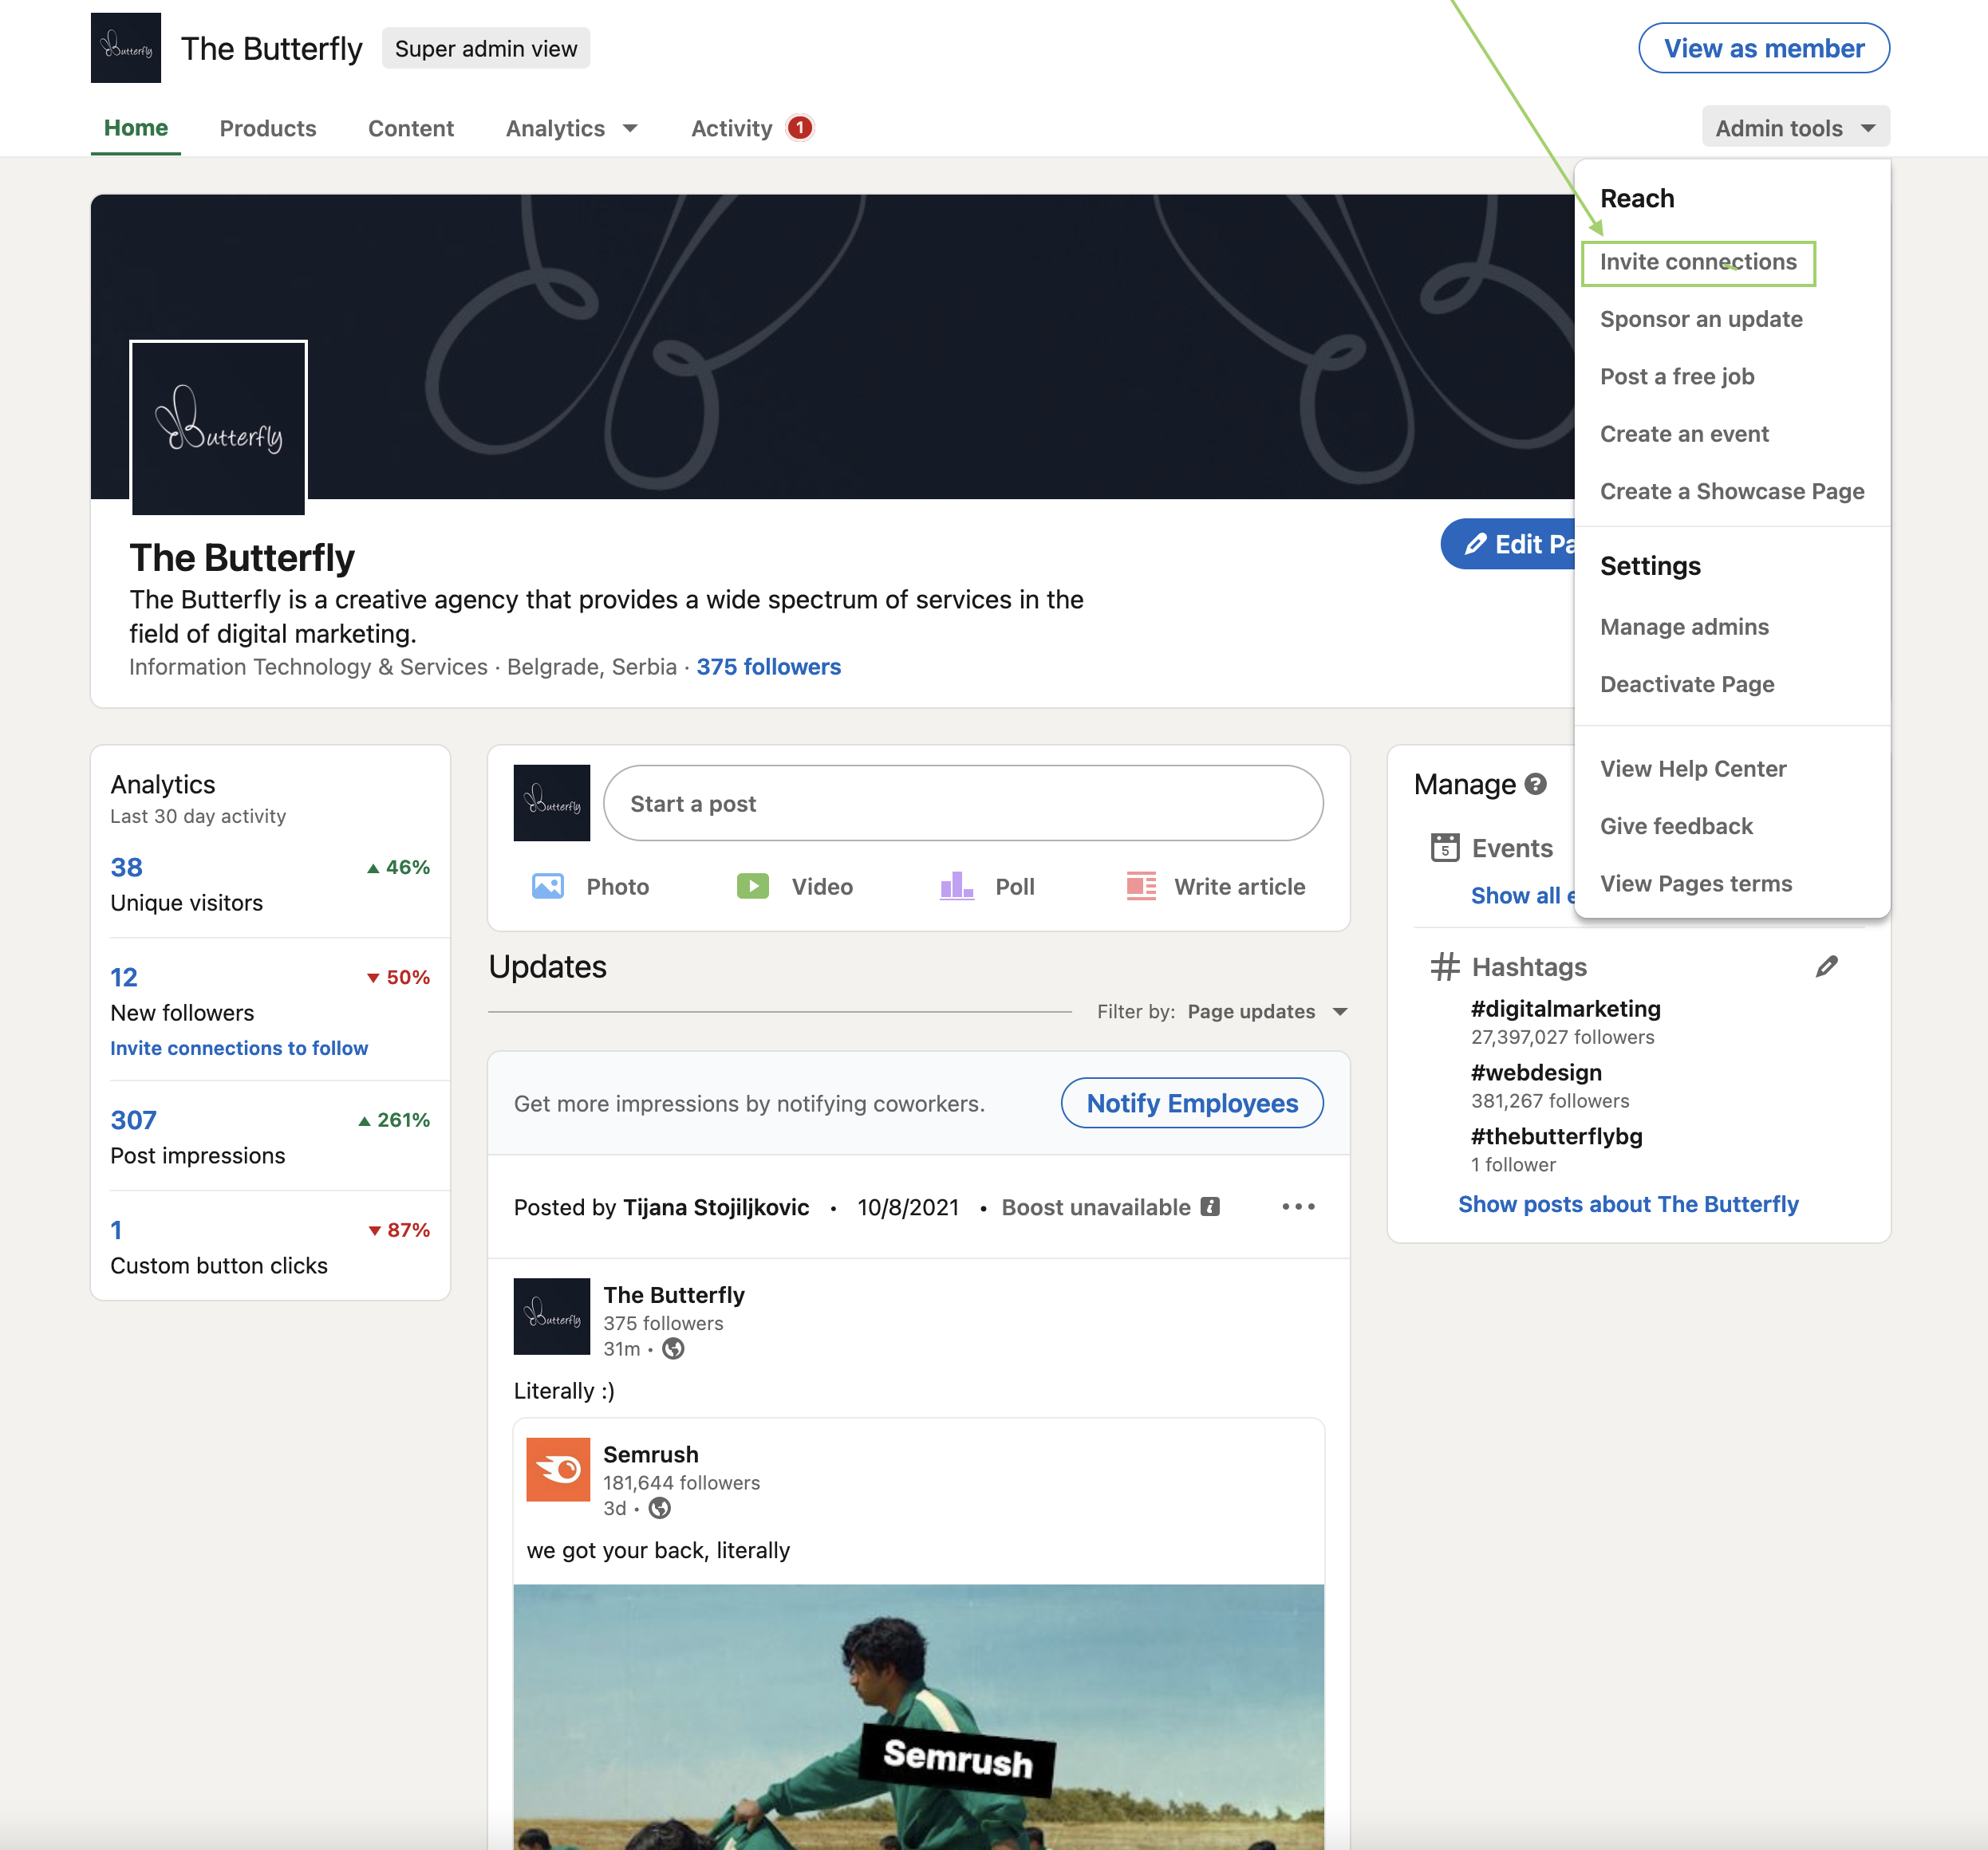Image resolution: width=1988 pixels, height=1850 pixels.
Task: Click the Video icon in post composer
Action: pos(752,887)
